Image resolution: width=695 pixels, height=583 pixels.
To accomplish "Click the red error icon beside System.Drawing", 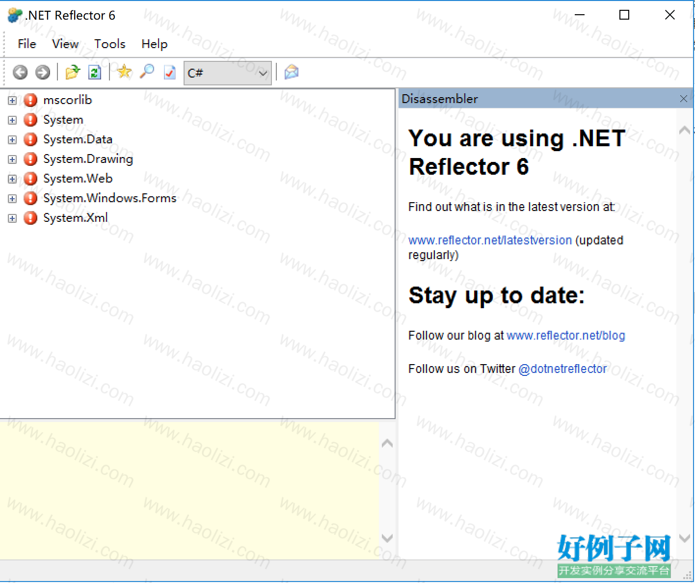I will [x=30, y=159].
